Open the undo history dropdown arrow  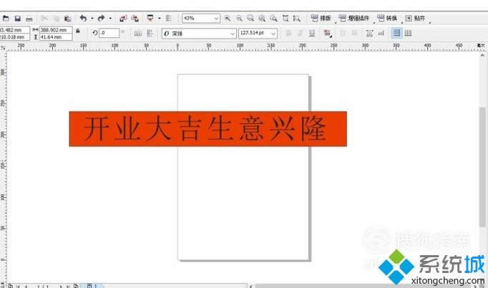point(92,19)
